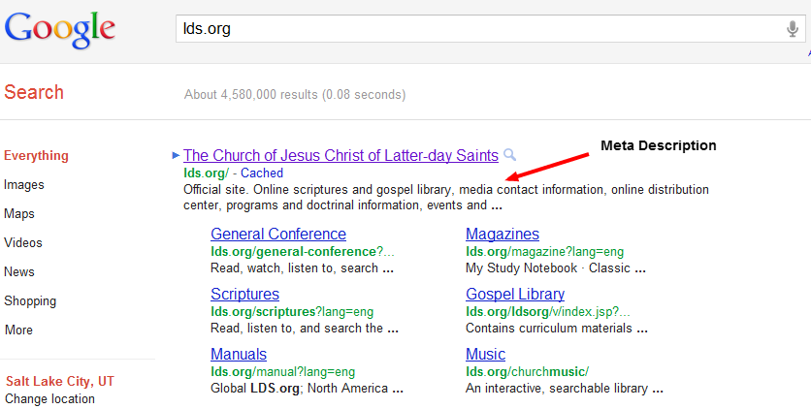Open the Manuals sitelink

[238, 354]
